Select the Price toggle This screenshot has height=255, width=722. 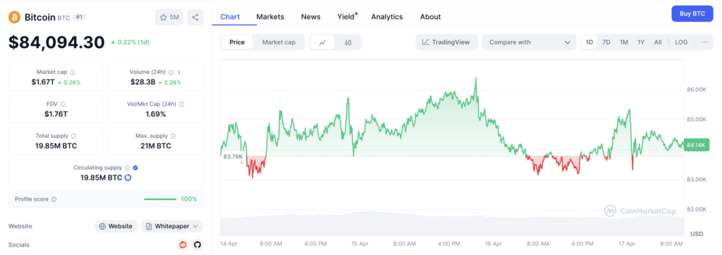(x=237, y=42)
